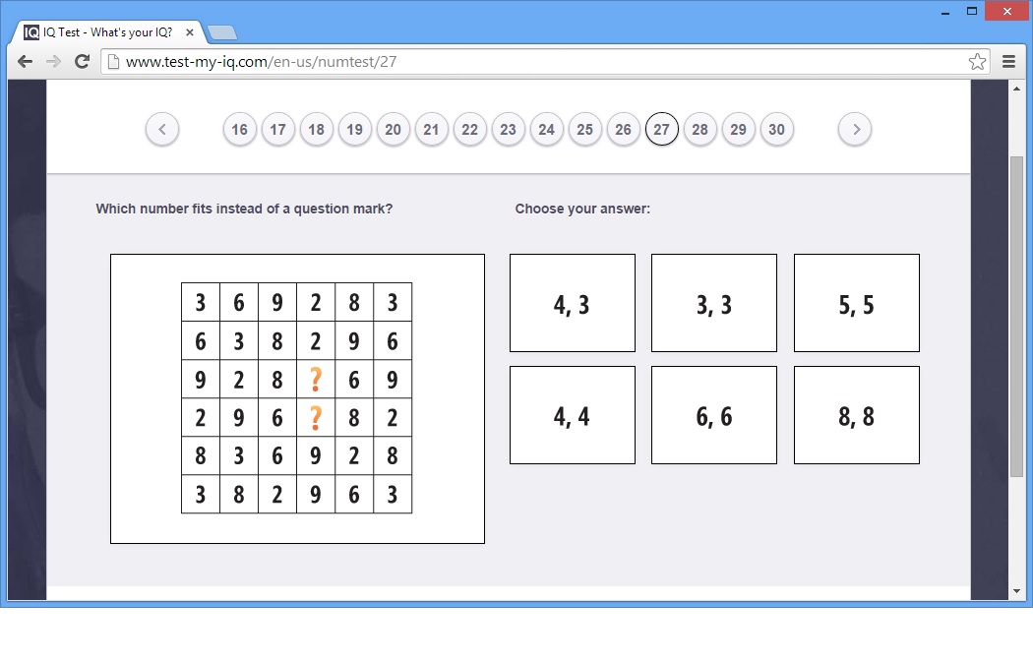Jump to question 21
The width and height of the screenshot is (1033, 661).
(432, 129)
